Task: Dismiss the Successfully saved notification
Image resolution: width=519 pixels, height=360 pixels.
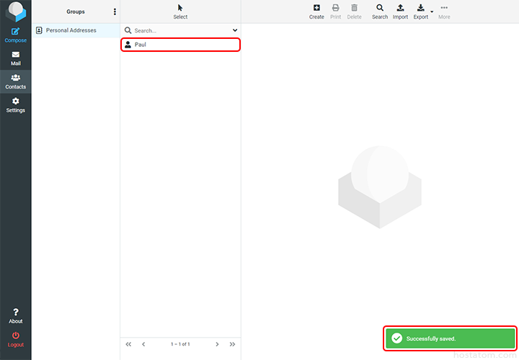Action: click(x=451, y=338)
